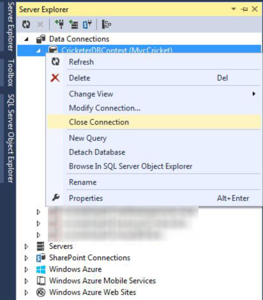Choose Rename in the context menu
The height and width of the screenshot is (300, 263).
(x=154, y=182)
